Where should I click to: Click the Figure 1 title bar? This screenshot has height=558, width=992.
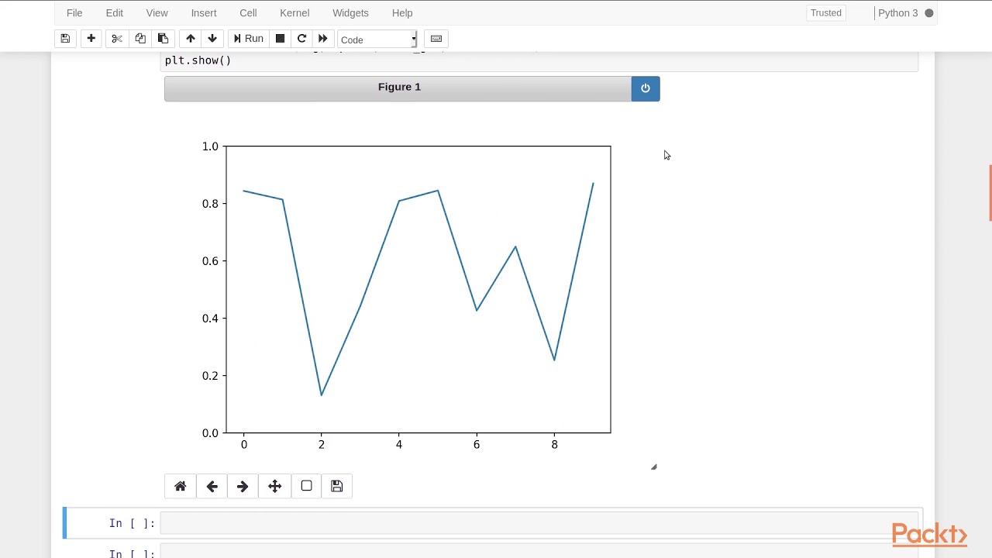398,88
